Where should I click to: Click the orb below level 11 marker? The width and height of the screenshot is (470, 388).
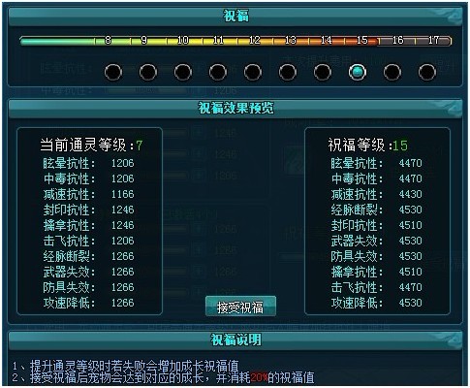[x=218, y=72]
